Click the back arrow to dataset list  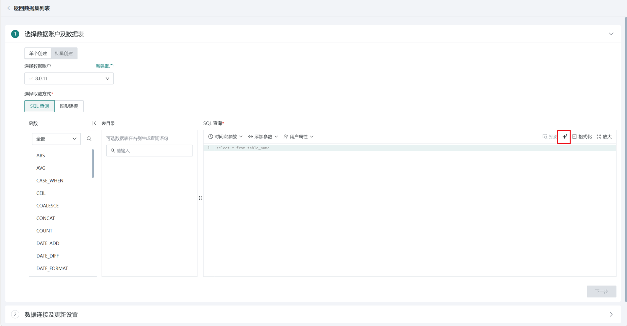pos(8,8)
